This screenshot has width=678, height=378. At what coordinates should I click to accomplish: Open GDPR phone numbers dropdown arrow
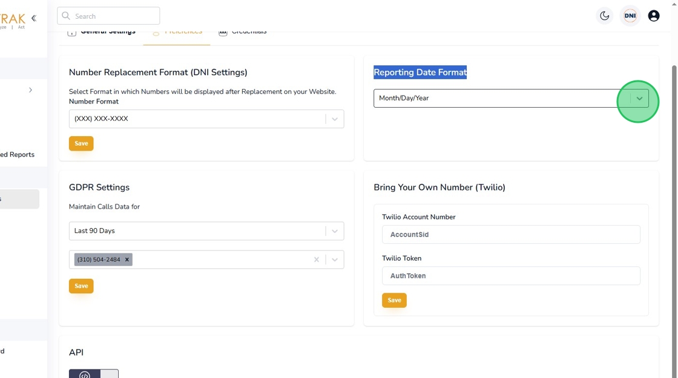tap(335, 259)
